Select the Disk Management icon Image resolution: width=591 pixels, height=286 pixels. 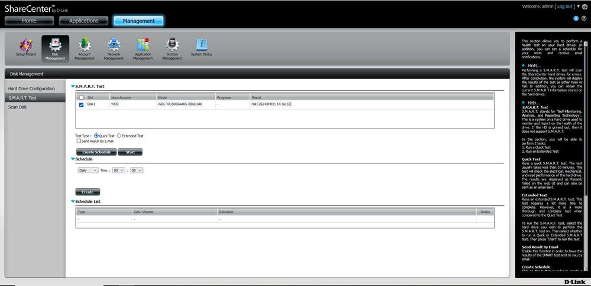(x=56, y=49)
